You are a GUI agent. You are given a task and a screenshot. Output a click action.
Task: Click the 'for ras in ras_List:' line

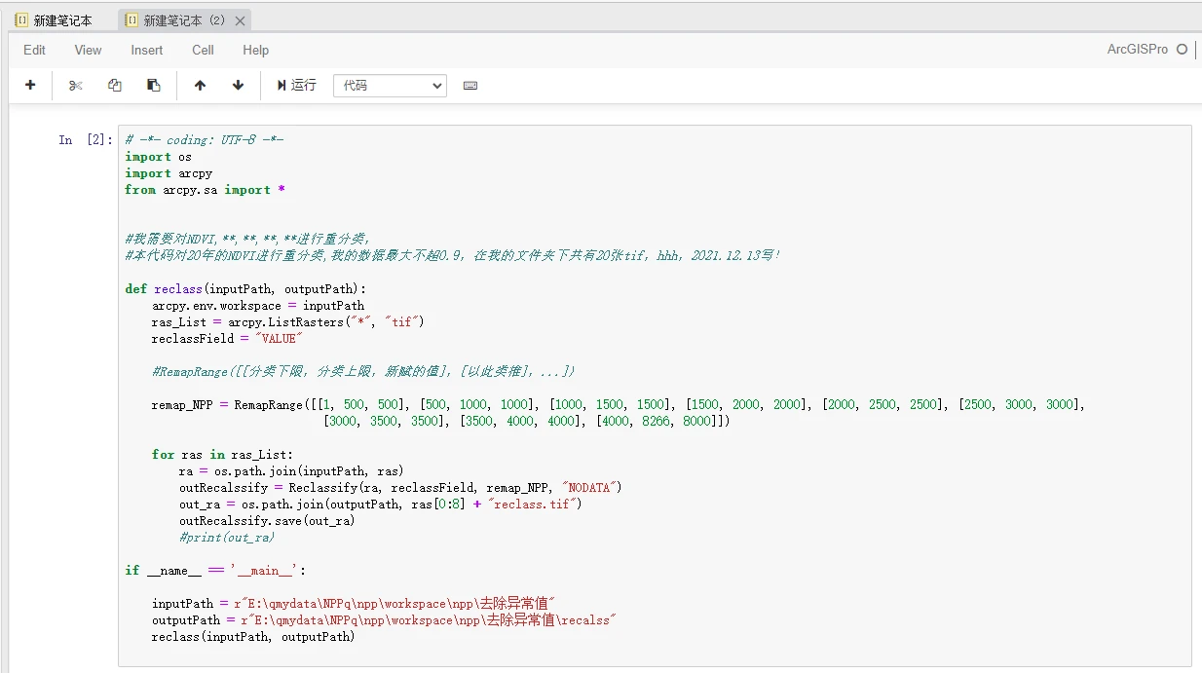point(222,455)
